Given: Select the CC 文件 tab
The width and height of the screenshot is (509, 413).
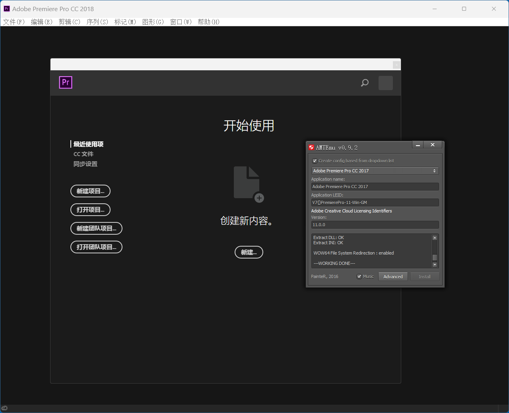Looking at the screenshot, I should point(84,154).
